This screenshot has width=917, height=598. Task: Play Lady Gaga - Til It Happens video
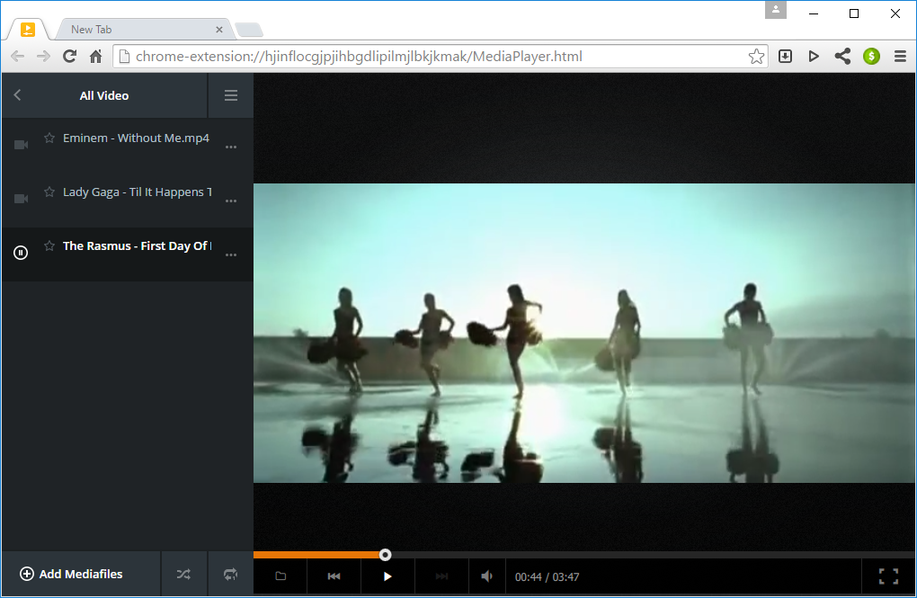click(138, 192)
